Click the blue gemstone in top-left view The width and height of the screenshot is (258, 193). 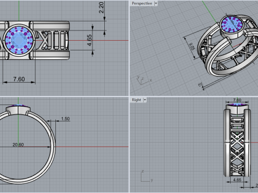(19, 40)
